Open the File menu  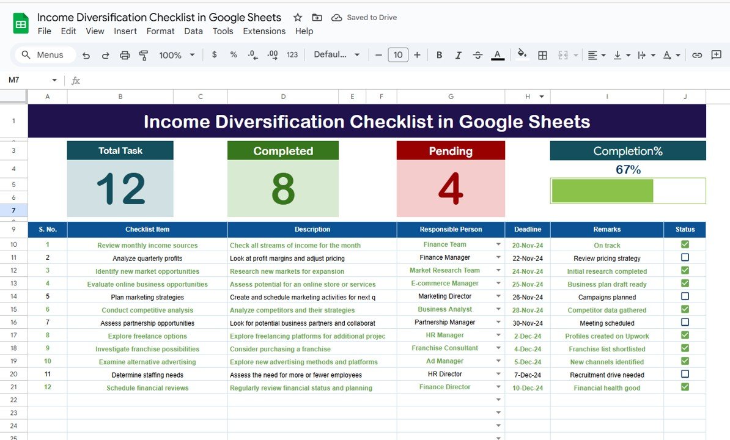(44, 31)
